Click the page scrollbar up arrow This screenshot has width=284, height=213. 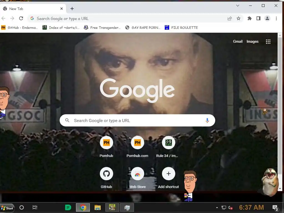tap(280, 35)
